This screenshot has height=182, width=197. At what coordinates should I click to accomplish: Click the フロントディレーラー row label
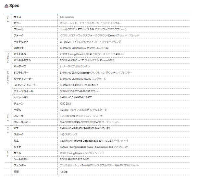[x=26, y=85]
